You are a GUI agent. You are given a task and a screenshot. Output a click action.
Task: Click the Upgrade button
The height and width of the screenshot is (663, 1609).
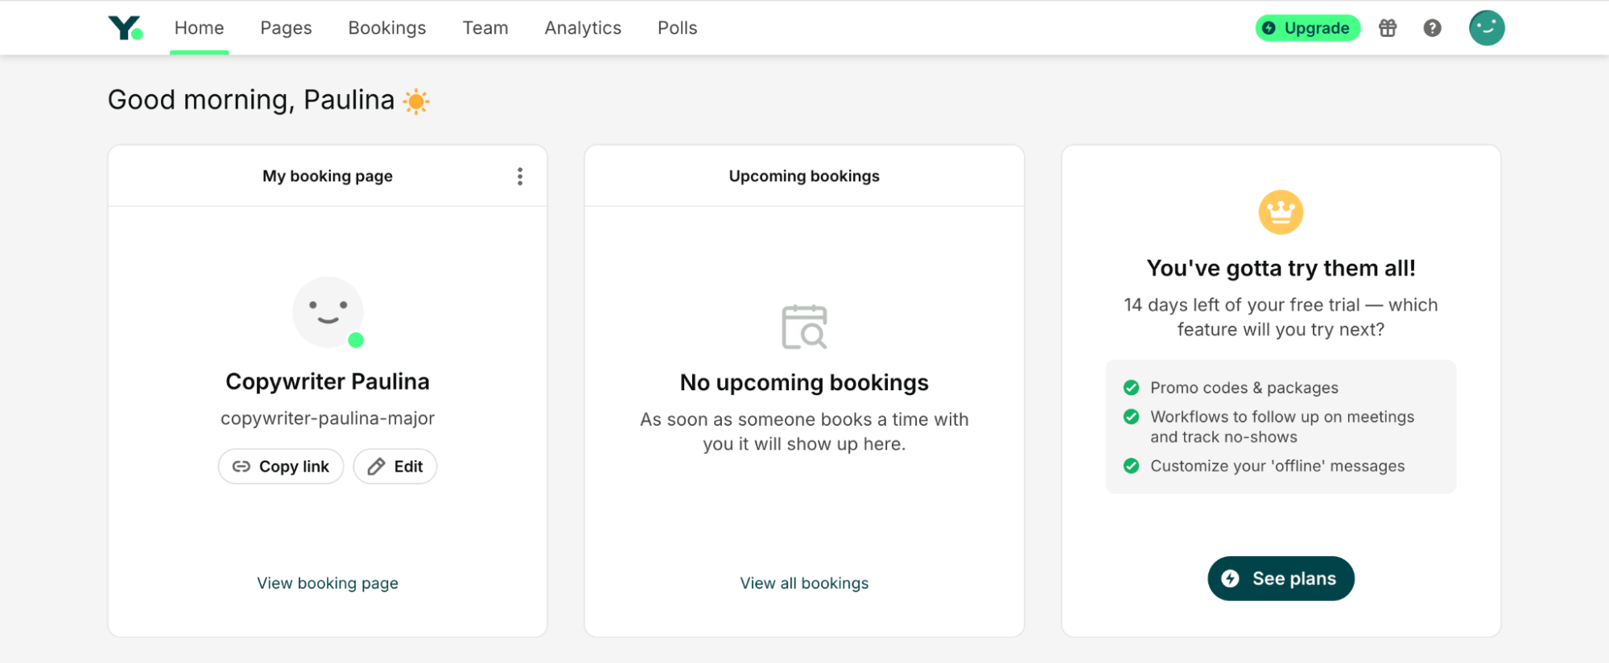click(1307, 28)
